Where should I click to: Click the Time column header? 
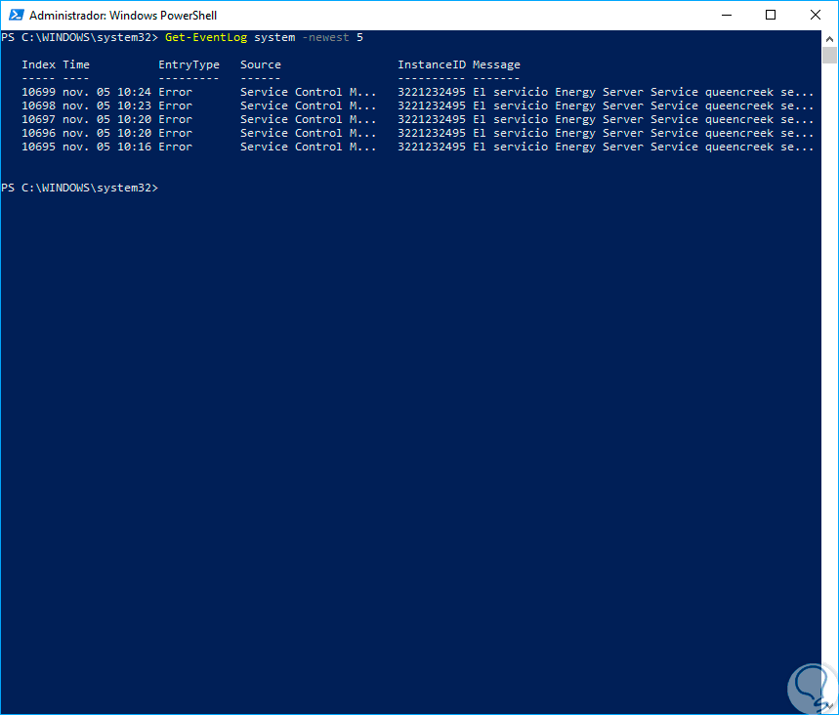tap(76, 64)
